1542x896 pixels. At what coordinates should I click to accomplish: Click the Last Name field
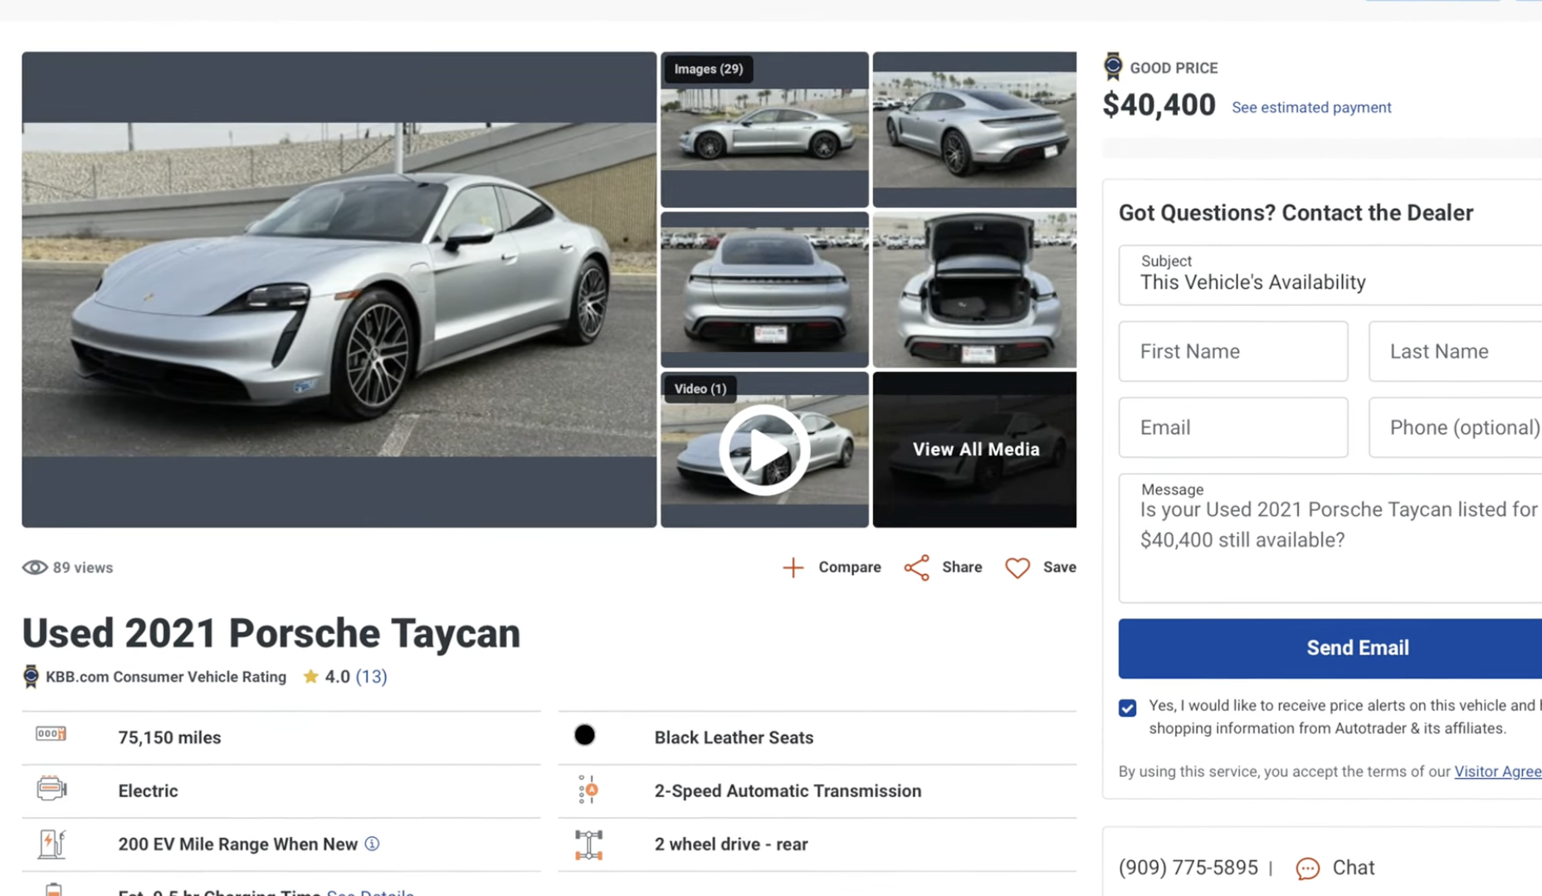click(x=1455, y=352)
